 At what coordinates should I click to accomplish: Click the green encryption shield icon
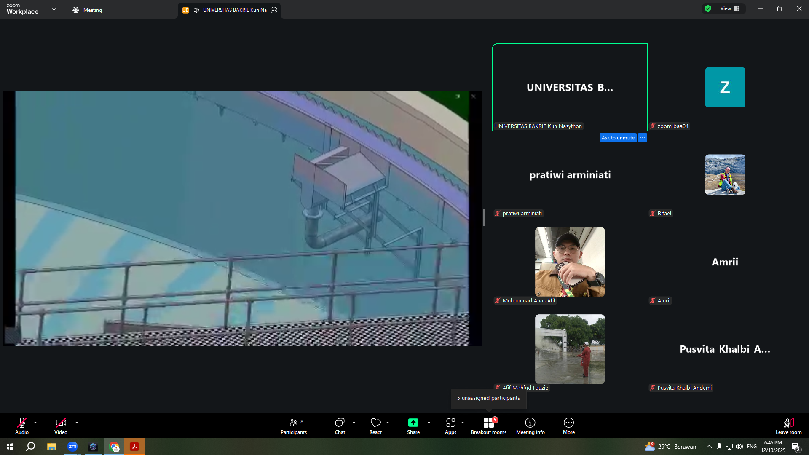pyautogui.click(x=708, y=8)
